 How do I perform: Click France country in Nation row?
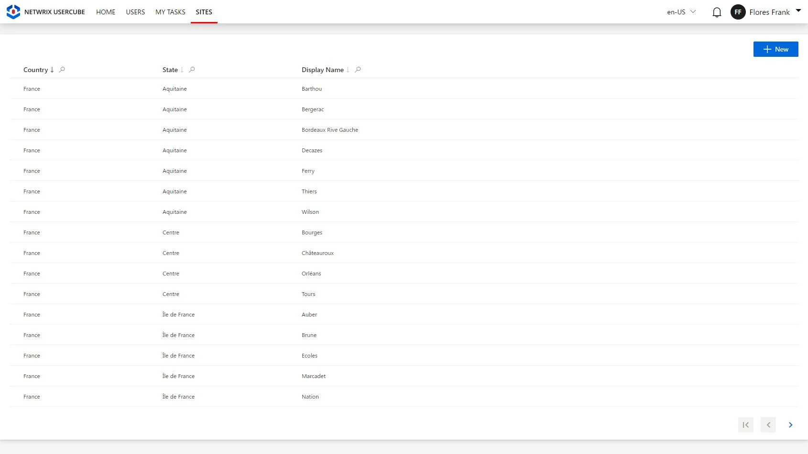coord(32,397)
